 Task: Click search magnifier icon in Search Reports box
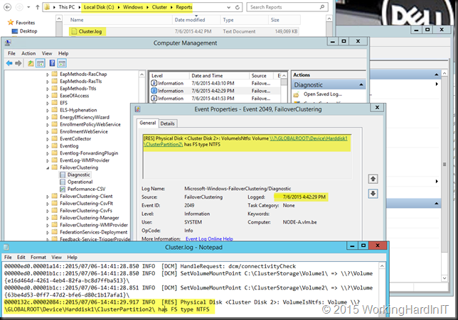pos(322,7)
